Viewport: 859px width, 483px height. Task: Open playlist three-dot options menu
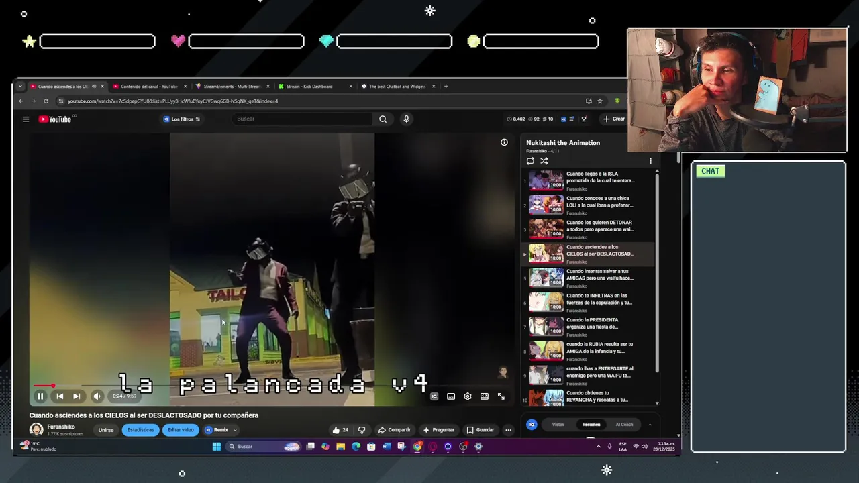(650, 161)
